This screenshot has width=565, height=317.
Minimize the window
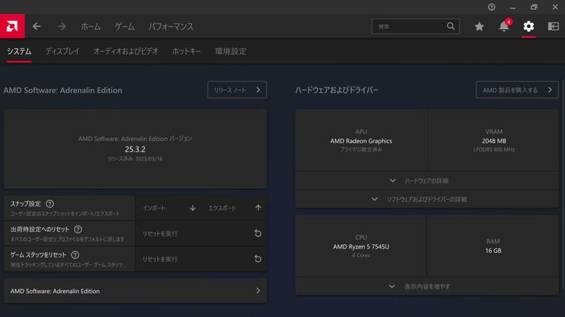[x=513, y=7]
